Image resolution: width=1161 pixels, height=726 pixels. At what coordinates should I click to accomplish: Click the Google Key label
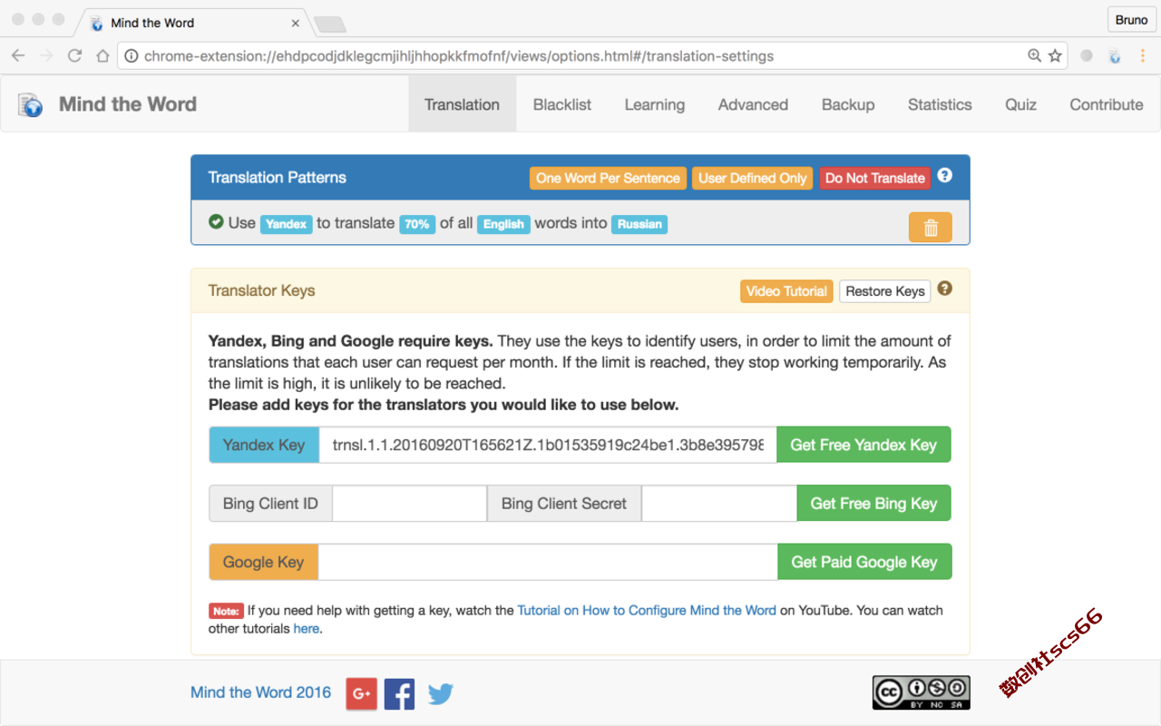(x=264, y=562)
